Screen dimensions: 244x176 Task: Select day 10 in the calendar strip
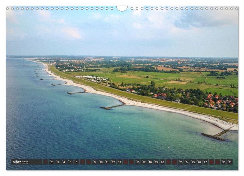(101, 162)
